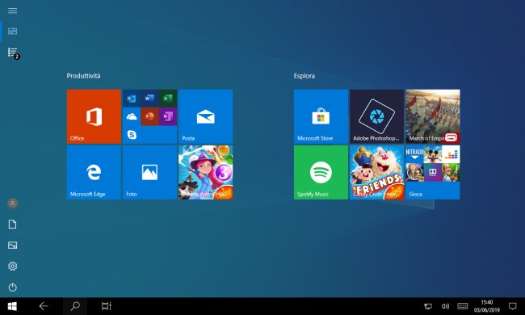Open the Office tile
525x315 pixels.
[94, 116]
